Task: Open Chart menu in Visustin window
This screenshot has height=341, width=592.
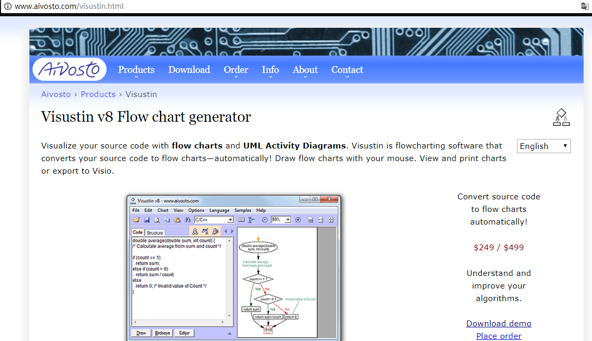Action: click(163, 210)
